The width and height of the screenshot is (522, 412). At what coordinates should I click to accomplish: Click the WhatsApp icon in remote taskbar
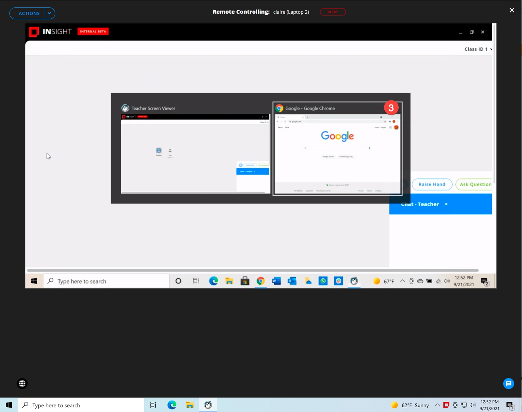coord(323,281)
